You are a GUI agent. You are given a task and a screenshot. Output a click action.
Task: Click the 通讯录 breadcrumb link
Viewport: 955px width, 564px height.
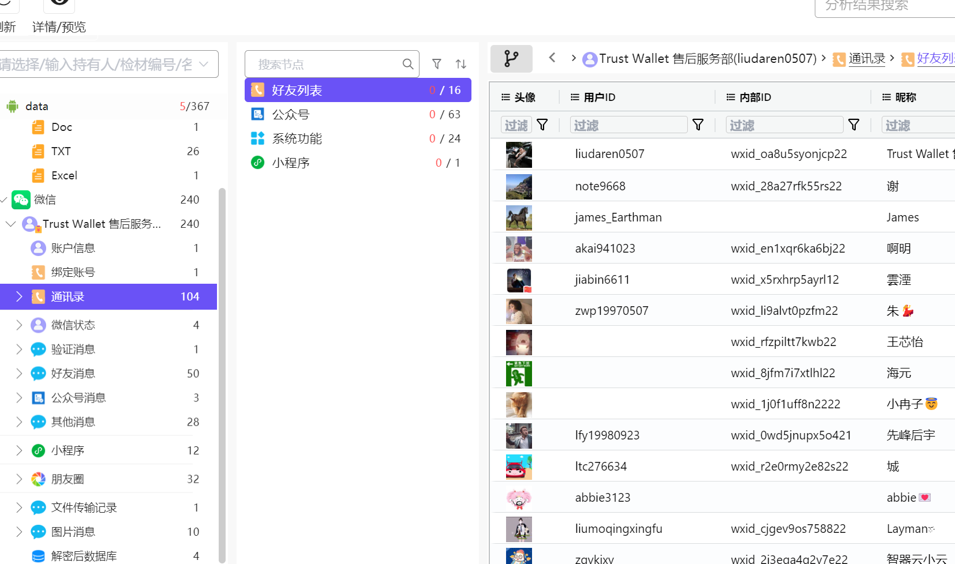[x=867, y=58]
